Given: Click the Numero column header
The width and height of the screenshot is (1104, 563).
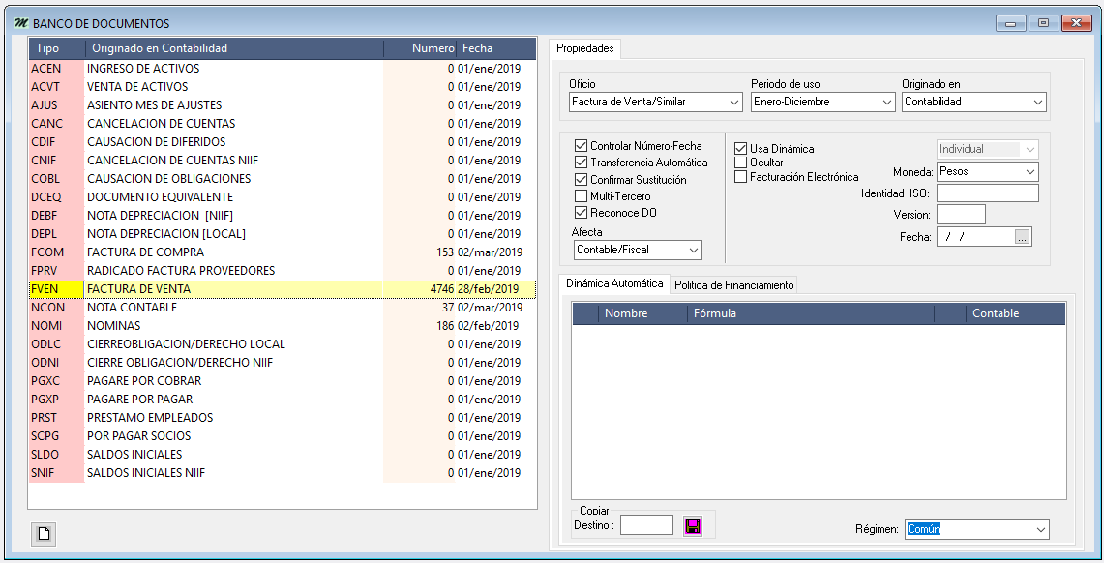Looking at the screenshot, I should (x=433, y=48).
